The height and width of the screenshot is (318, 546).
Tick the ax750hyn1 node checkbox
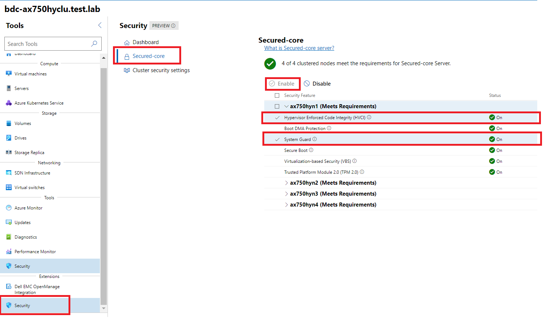tap(277, 106)
